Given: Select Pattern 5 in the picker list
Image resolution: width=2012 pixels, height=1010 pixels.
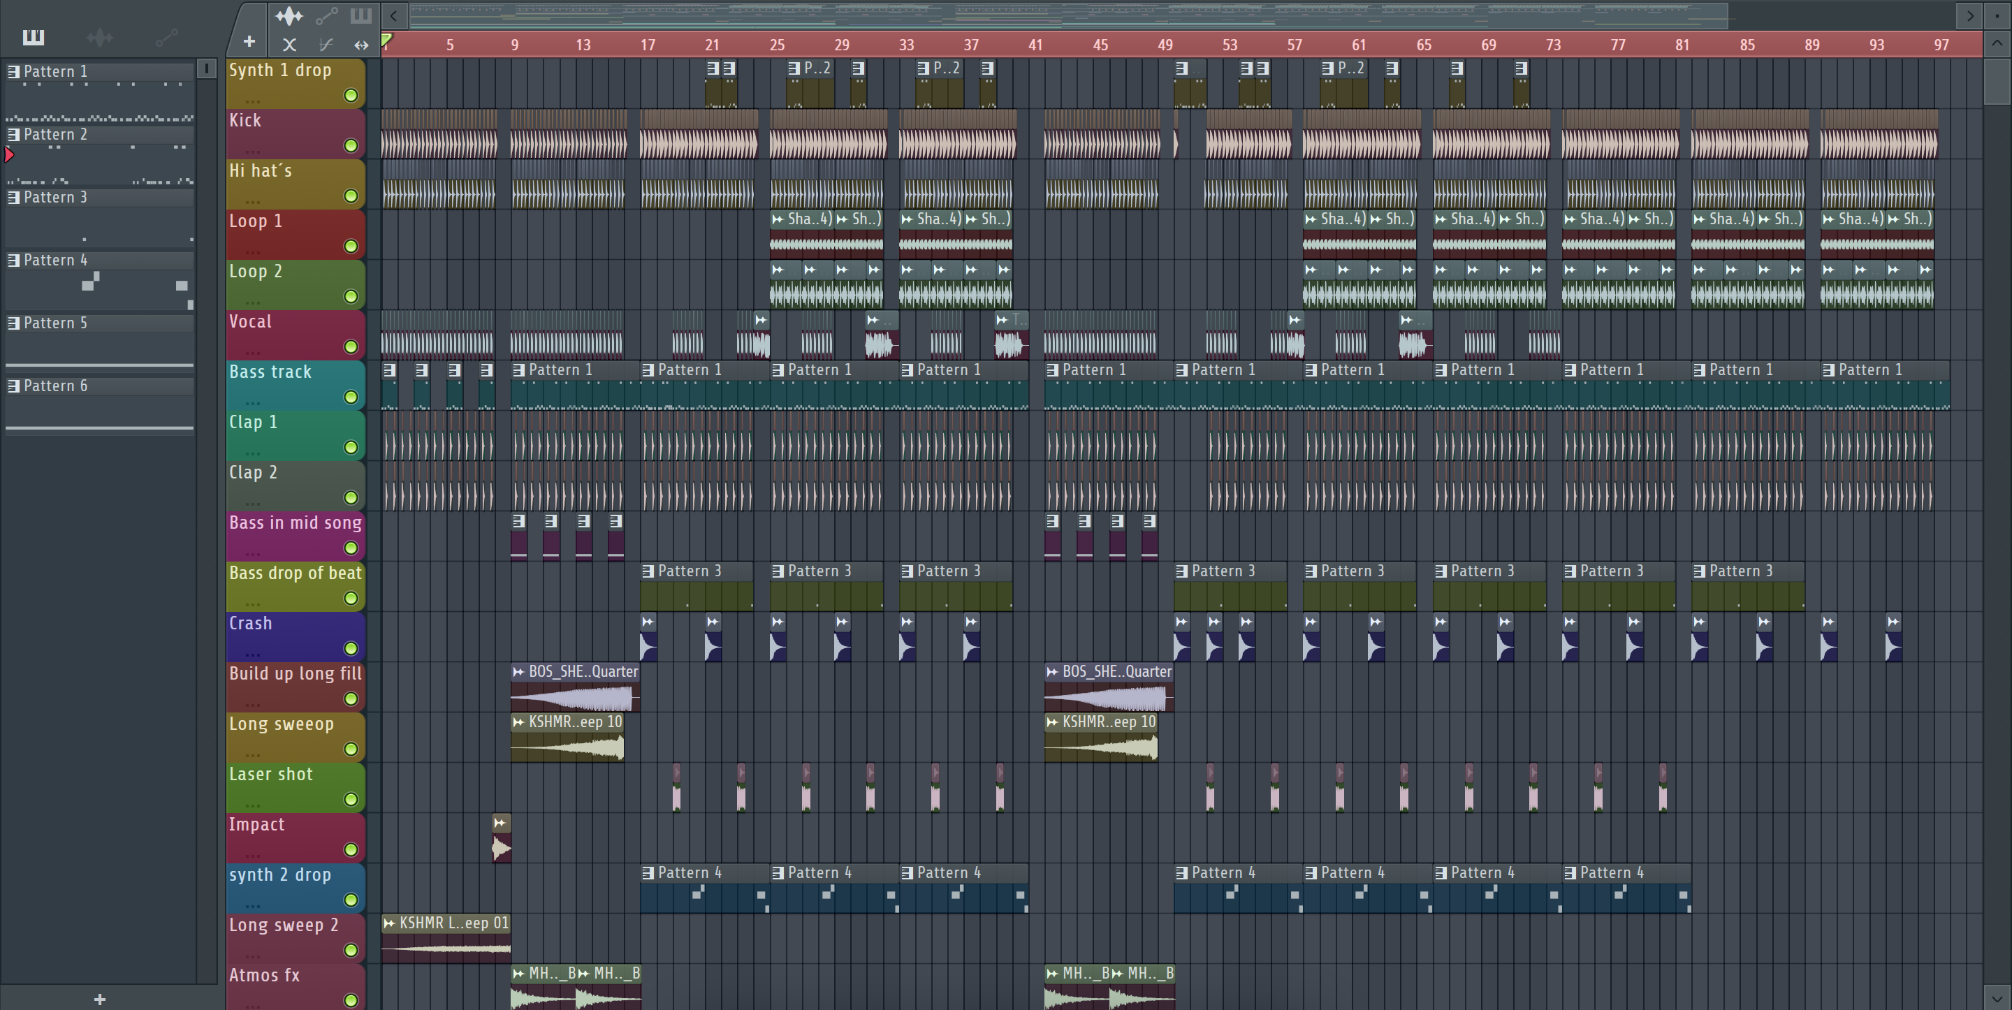Looking at the screenshot, I should coord(54,323).
